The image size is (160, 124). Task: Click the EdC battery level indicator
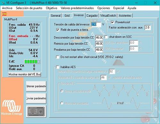tap(32, 62)
